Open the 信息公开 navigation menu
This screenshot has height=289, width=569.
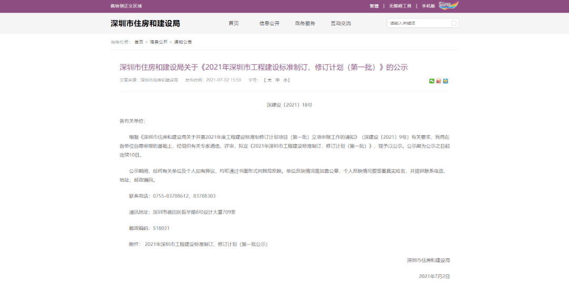(269, 23)
